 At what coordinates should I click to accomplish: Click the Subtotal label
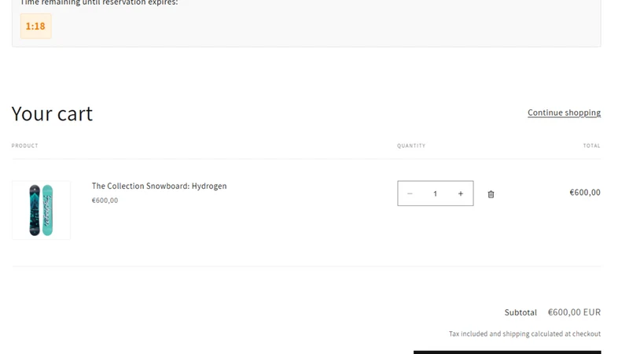(x=520, y=312)
